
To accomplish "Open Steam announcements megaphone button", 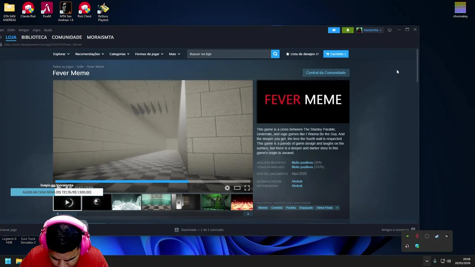I will click(x=334, y=30).
